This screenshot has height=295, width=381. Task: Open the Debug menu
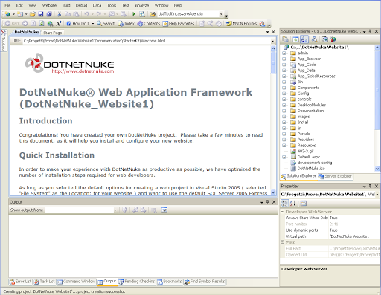coord(81,5)
